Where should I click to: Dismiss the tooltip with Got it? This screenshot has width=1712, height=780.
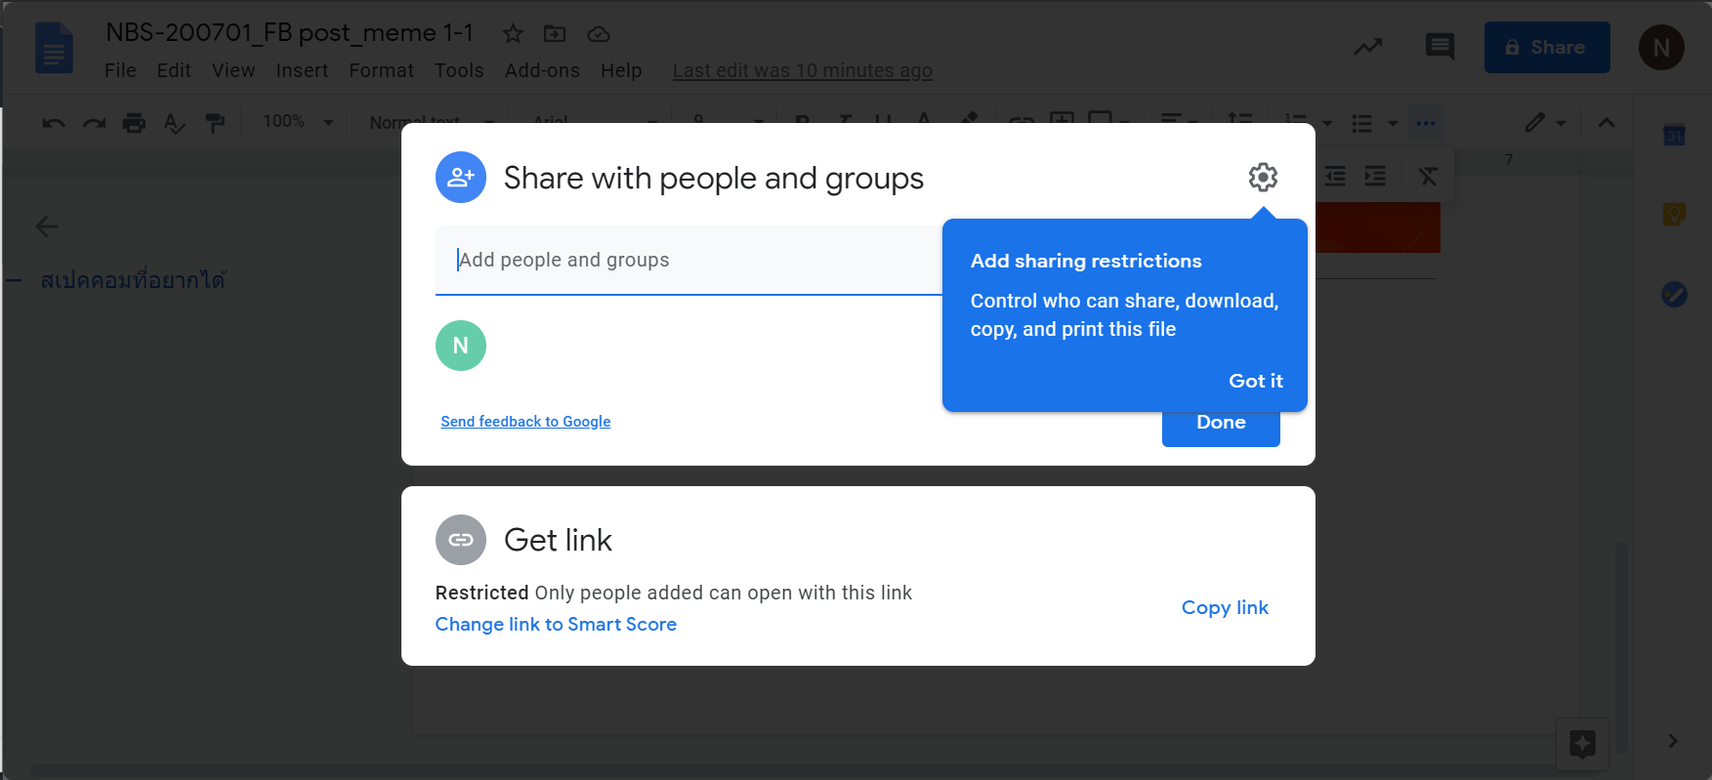(x=1255, y=381)
